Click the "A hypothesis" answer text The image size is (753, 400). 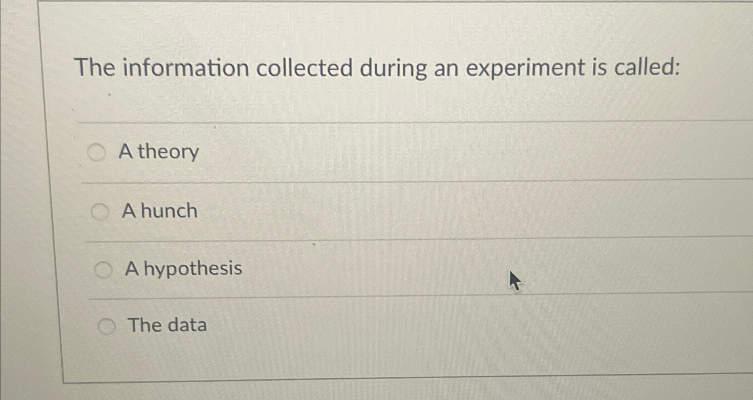182,269
